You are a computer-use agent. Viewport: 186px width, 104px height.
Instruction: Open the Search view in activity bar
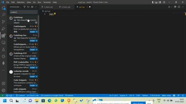[3, 15]
